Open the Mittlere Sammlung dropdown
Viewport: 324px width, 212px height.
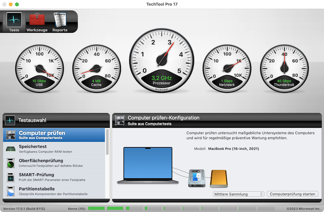238,194
